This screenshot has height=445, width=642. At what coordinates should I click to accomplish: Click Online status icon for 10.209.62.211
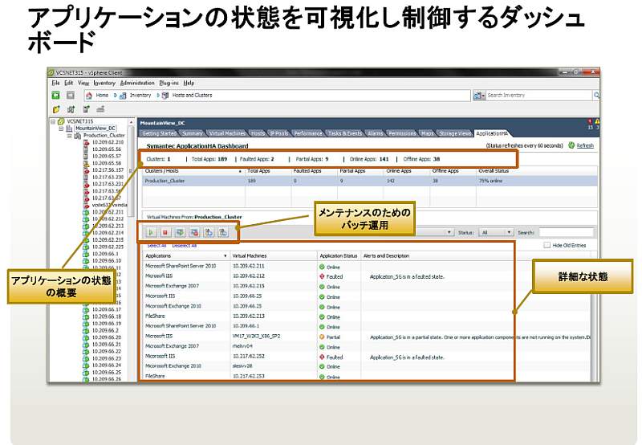(x=322, y=267)
